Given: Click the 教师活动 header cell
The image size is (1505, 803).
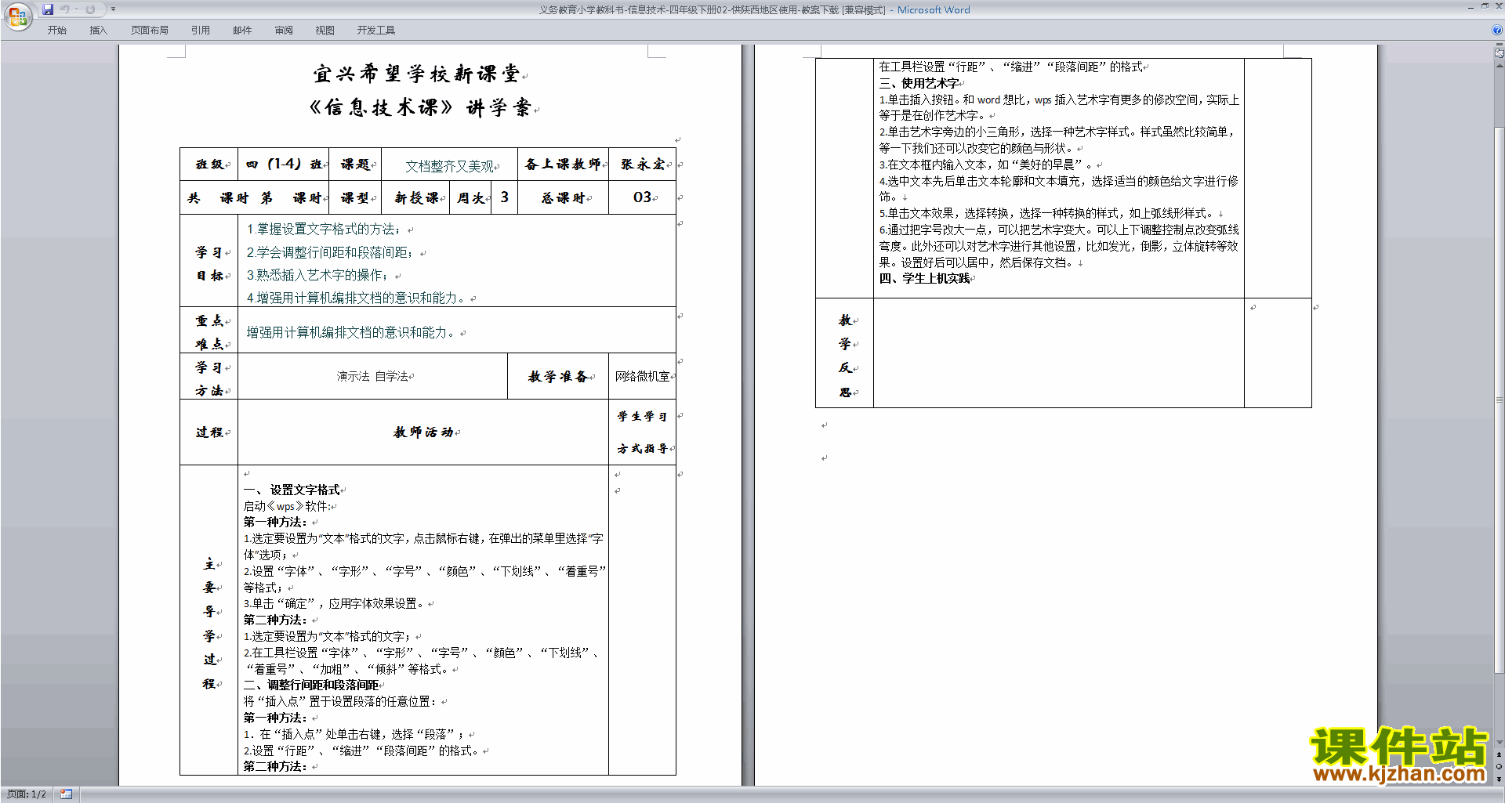Looking at the screenshot, I should tap(423, 432).
